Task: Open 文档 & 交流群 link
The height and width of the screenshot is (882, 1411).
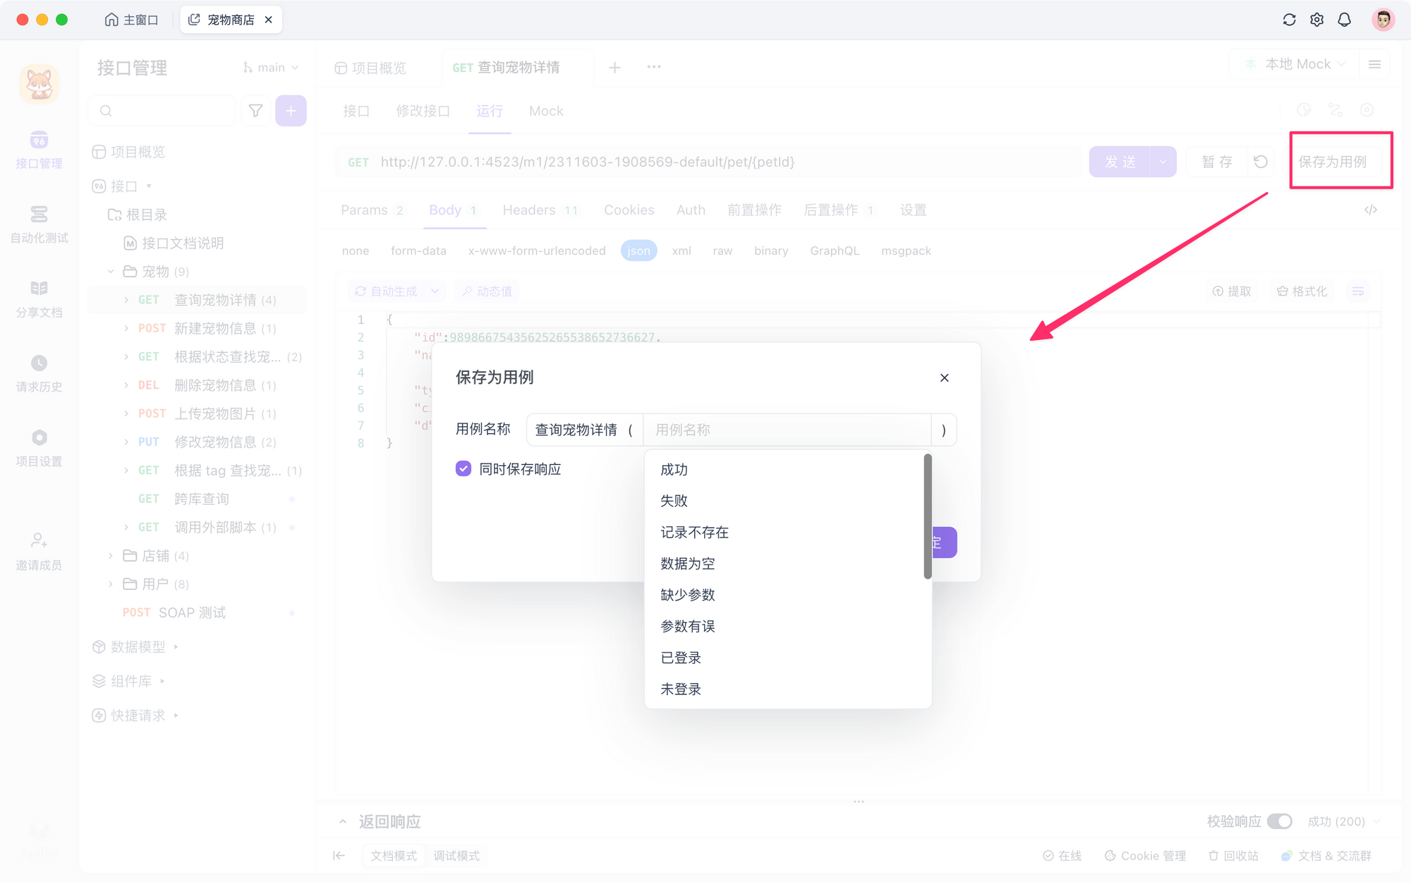Action: (1326, 856)
